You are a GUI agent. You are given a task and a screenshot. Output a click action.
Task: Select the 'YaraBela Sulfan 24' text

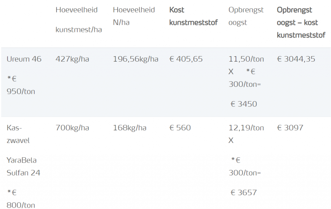pos(23,166)
